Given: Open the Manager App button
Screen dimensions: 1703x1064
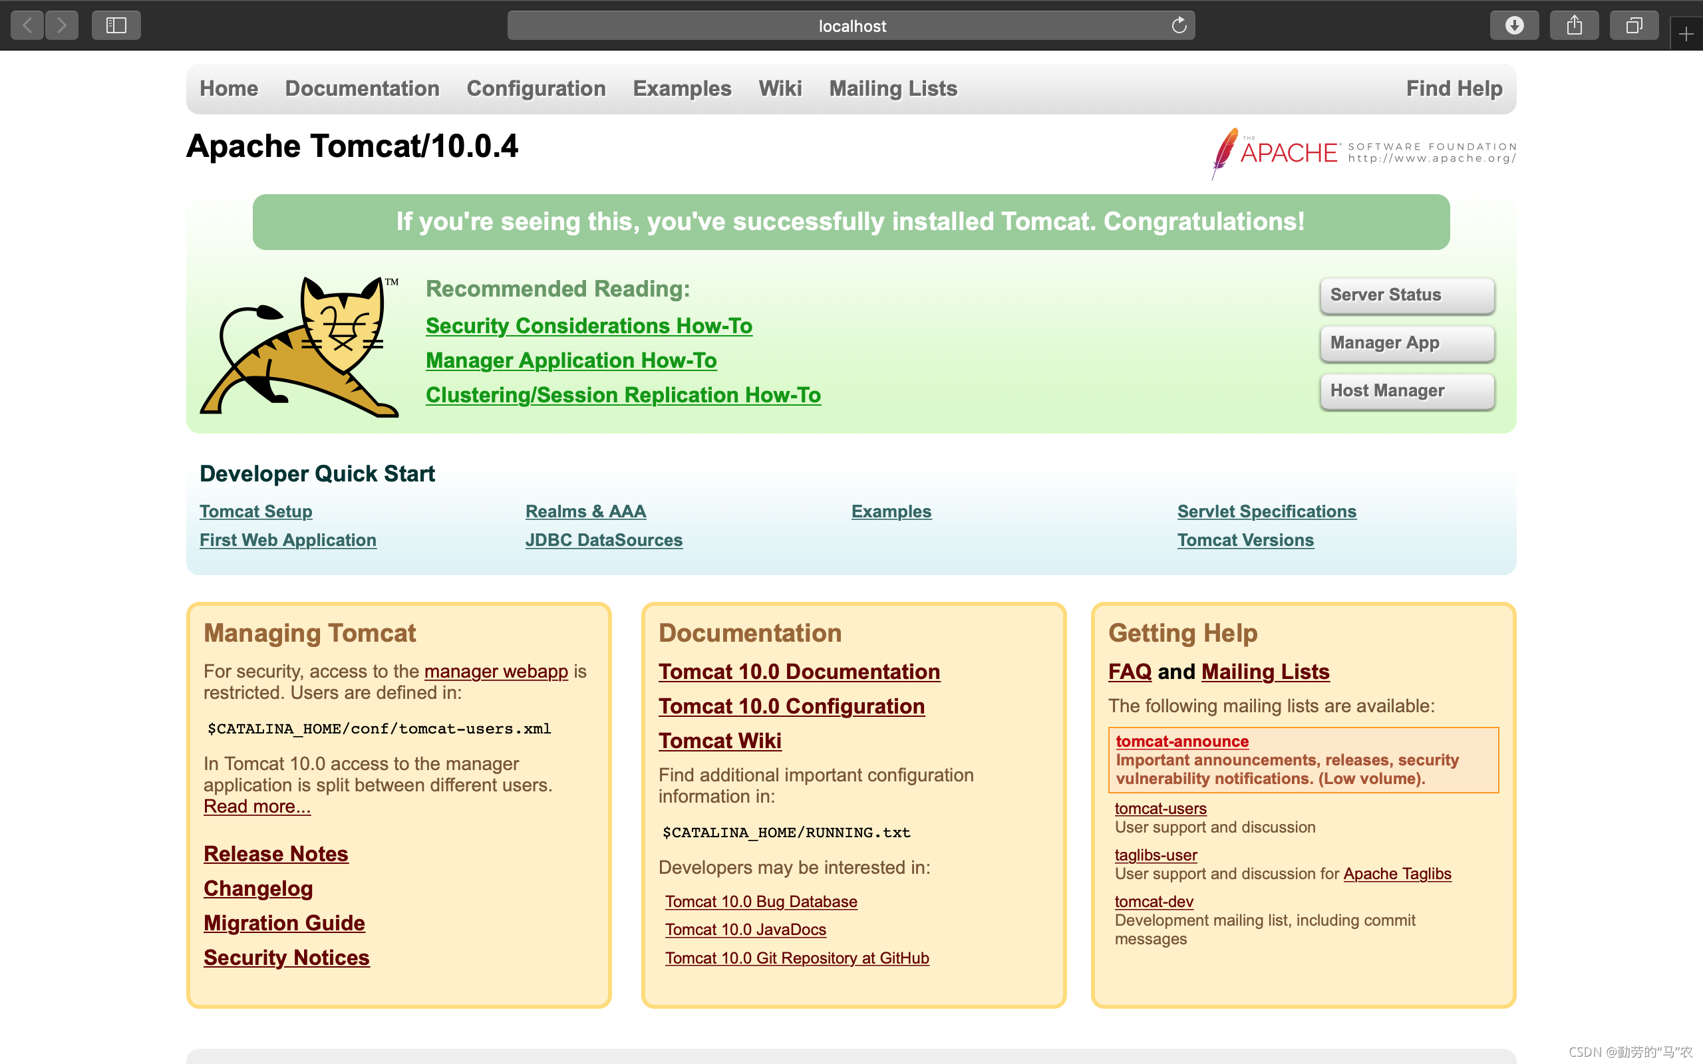Looking at the screenshot, I should click(x=1407, y=343).
